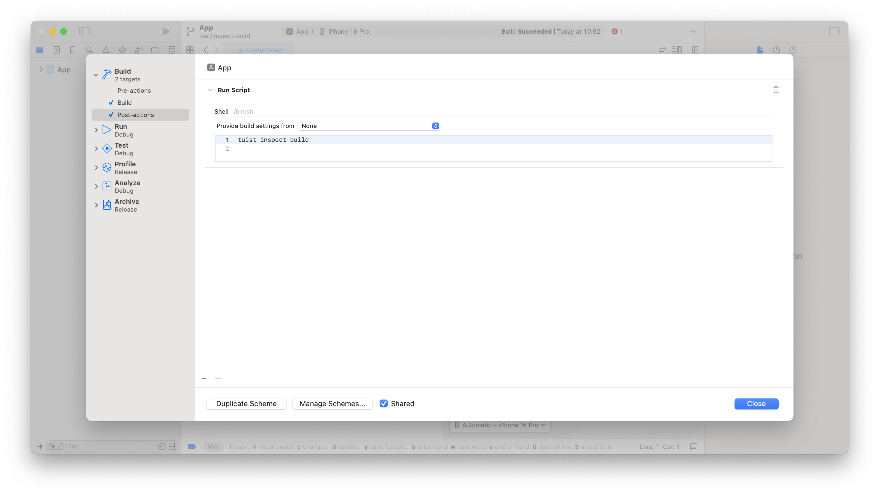Add a new action with the plus button
The image size is (879, 495).
(204, 379)
